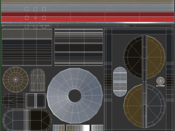Select the gray-topped rectangular panel UV island
This screenshot has height=131, width=175.
[x=27, y=47]
